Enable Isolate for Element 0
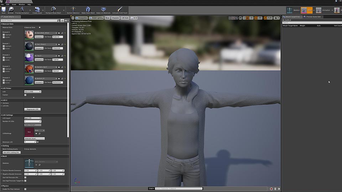The height and width of the screenshot is (192, 342). coord(4,37)
